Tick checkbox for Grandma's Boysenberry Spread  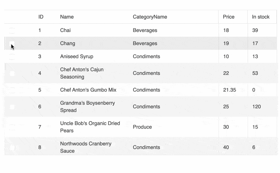pos(12,107)
